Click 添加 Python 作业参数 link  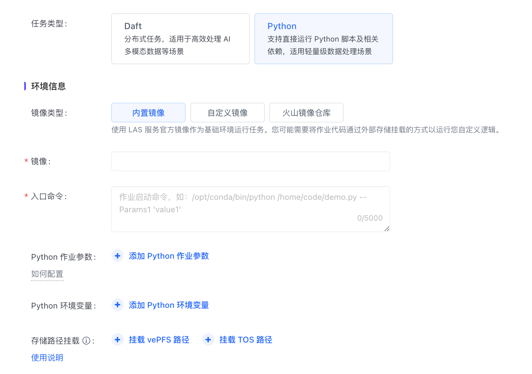(x=169, y=256)
